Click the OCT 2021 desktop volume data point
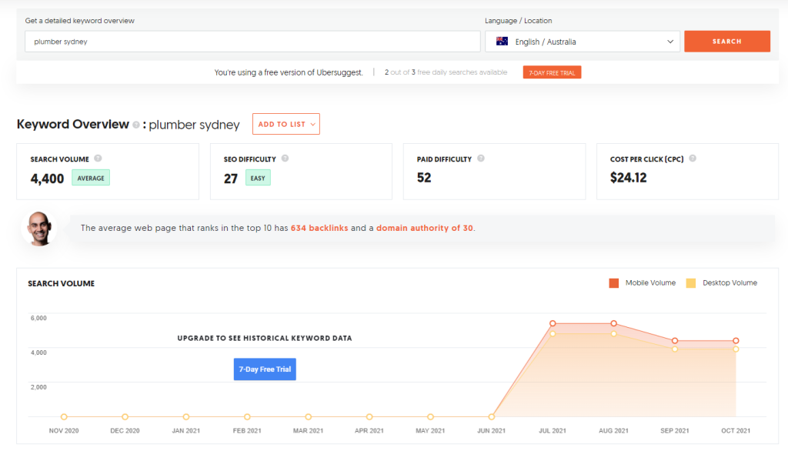 [736, 349]
